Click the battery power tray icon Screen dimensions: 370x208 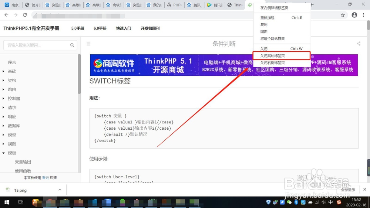coord(310,202)
